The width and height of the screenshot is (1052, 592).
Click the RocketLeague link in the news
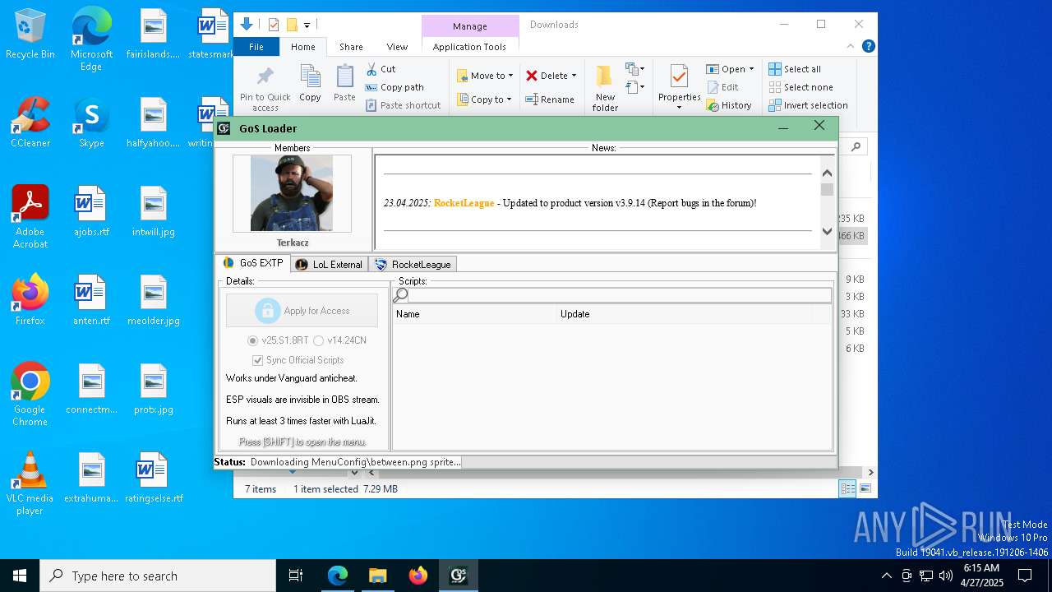(x=464, y=203)
